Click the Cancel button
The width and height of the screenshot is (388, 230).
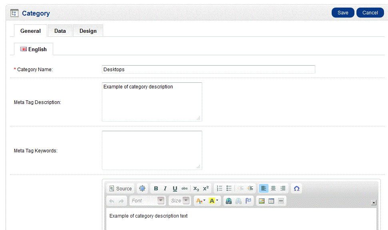(370, 13)
